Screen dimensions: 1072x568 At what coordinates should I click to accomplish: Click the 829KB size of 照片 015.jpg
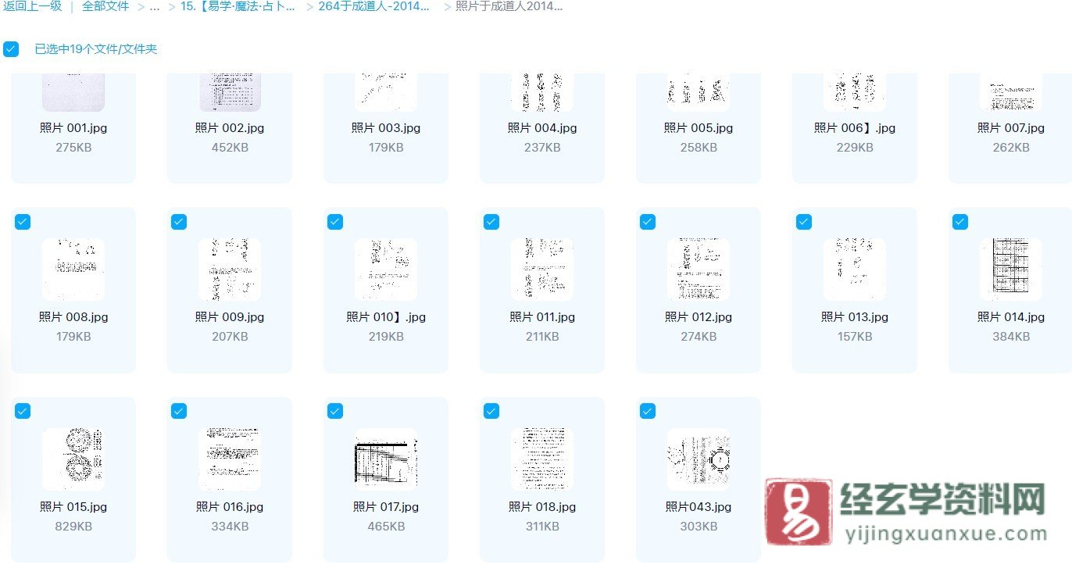click(x=73, y=527)
